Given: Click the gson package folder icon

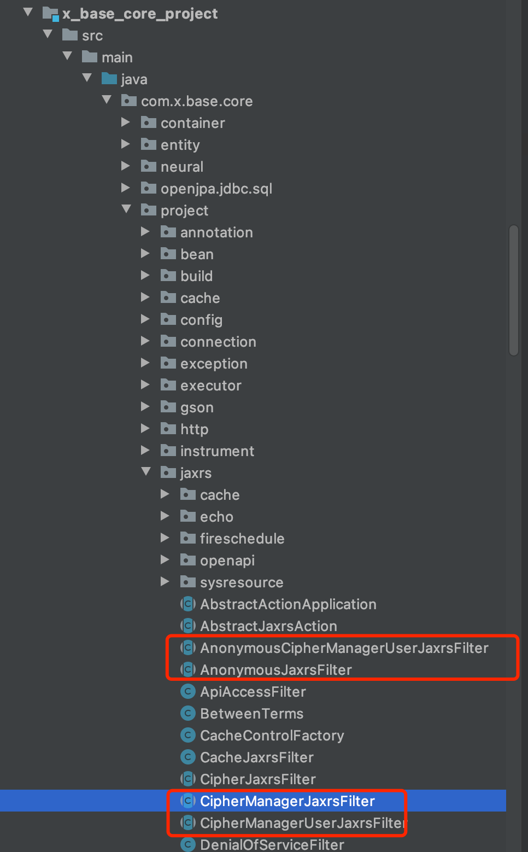Looking at the screenshot, I should [168, 407].
